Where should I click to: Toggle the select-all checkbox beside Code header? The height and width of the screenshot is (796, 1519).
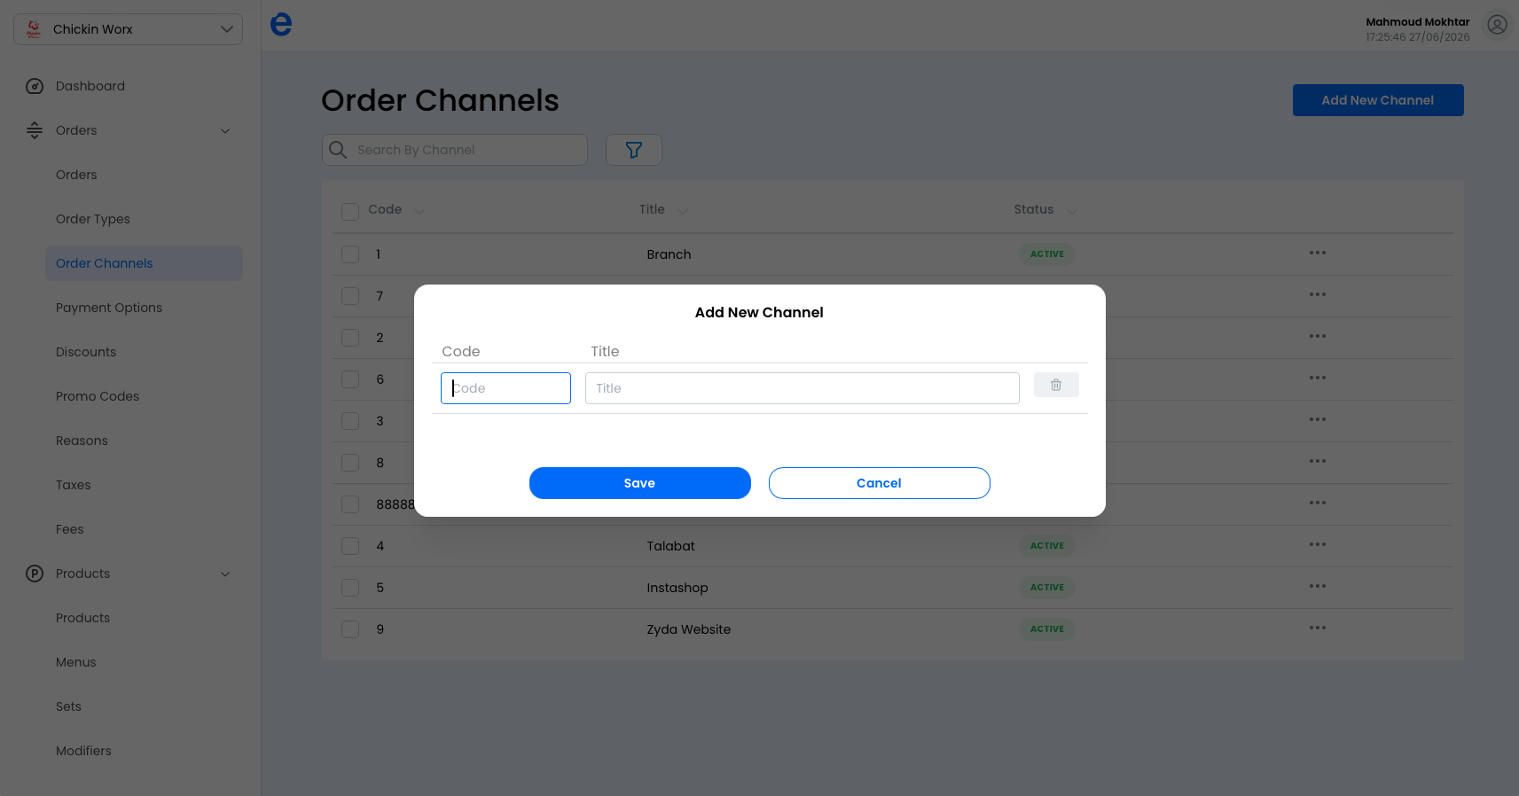350,211
